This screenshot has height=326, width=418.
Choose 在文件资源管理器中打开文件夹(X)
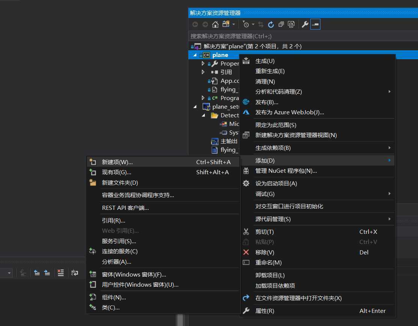317,298
